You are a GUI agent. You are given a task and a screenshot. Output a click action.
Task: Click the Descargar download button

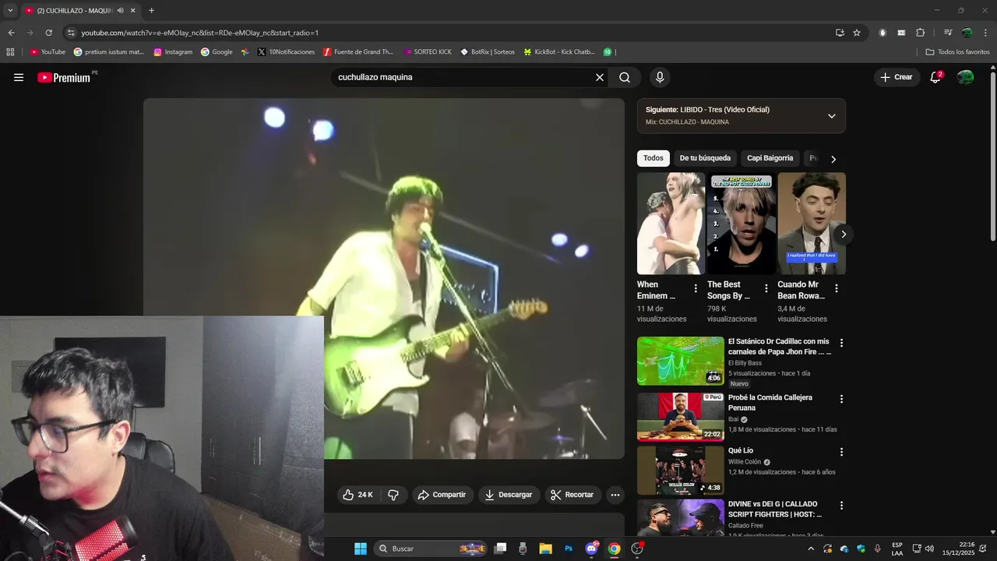tap(509, 495)
